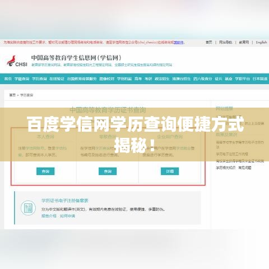Viewport: 269px width, 269px height.
Task: Click 学历查询 in the breadcrumb trail
Action: click(x=26, y=95)
